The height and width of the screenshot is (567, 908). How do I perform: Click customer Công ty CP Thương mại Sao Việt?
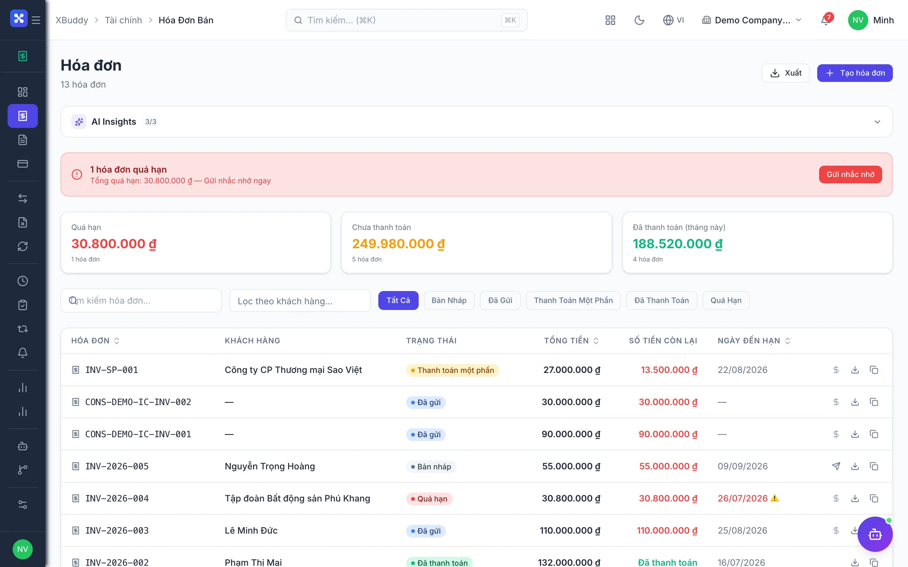coord(294,370)
